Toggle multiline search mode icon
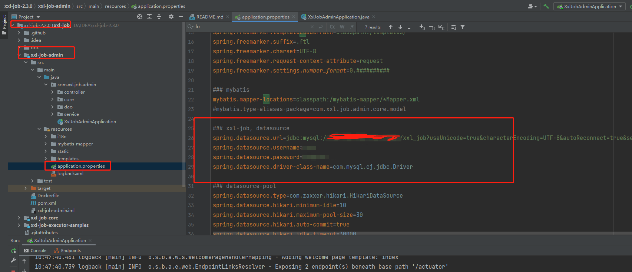The image size is (632, 272). [x=454, y=27]
